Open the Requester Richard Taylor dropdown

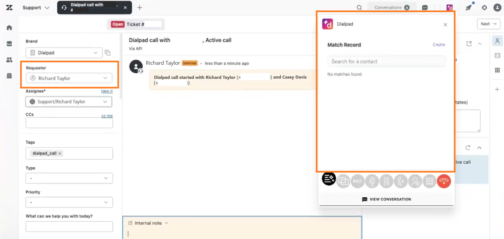pos(69,78)
